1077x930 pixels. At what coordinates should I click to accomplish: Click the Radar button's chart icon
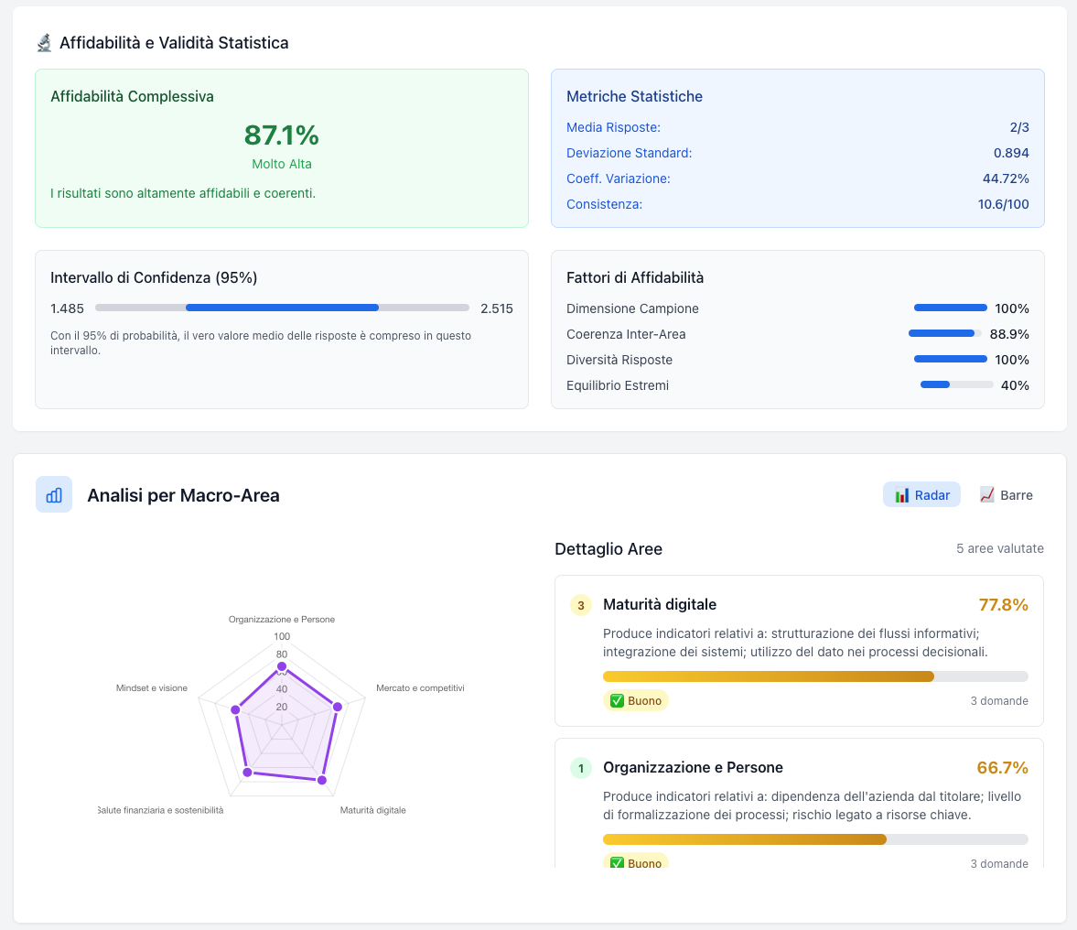902,495
